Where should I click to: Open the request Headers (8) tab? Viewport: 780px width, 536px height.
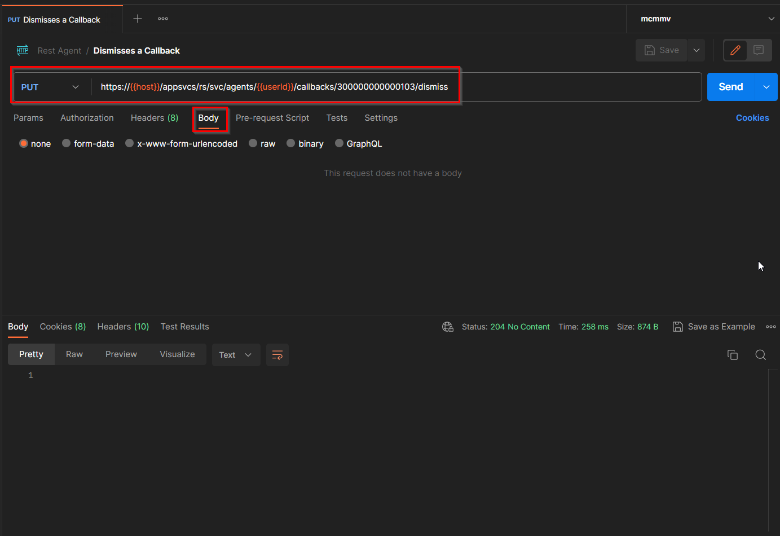[x=155, y=118]
